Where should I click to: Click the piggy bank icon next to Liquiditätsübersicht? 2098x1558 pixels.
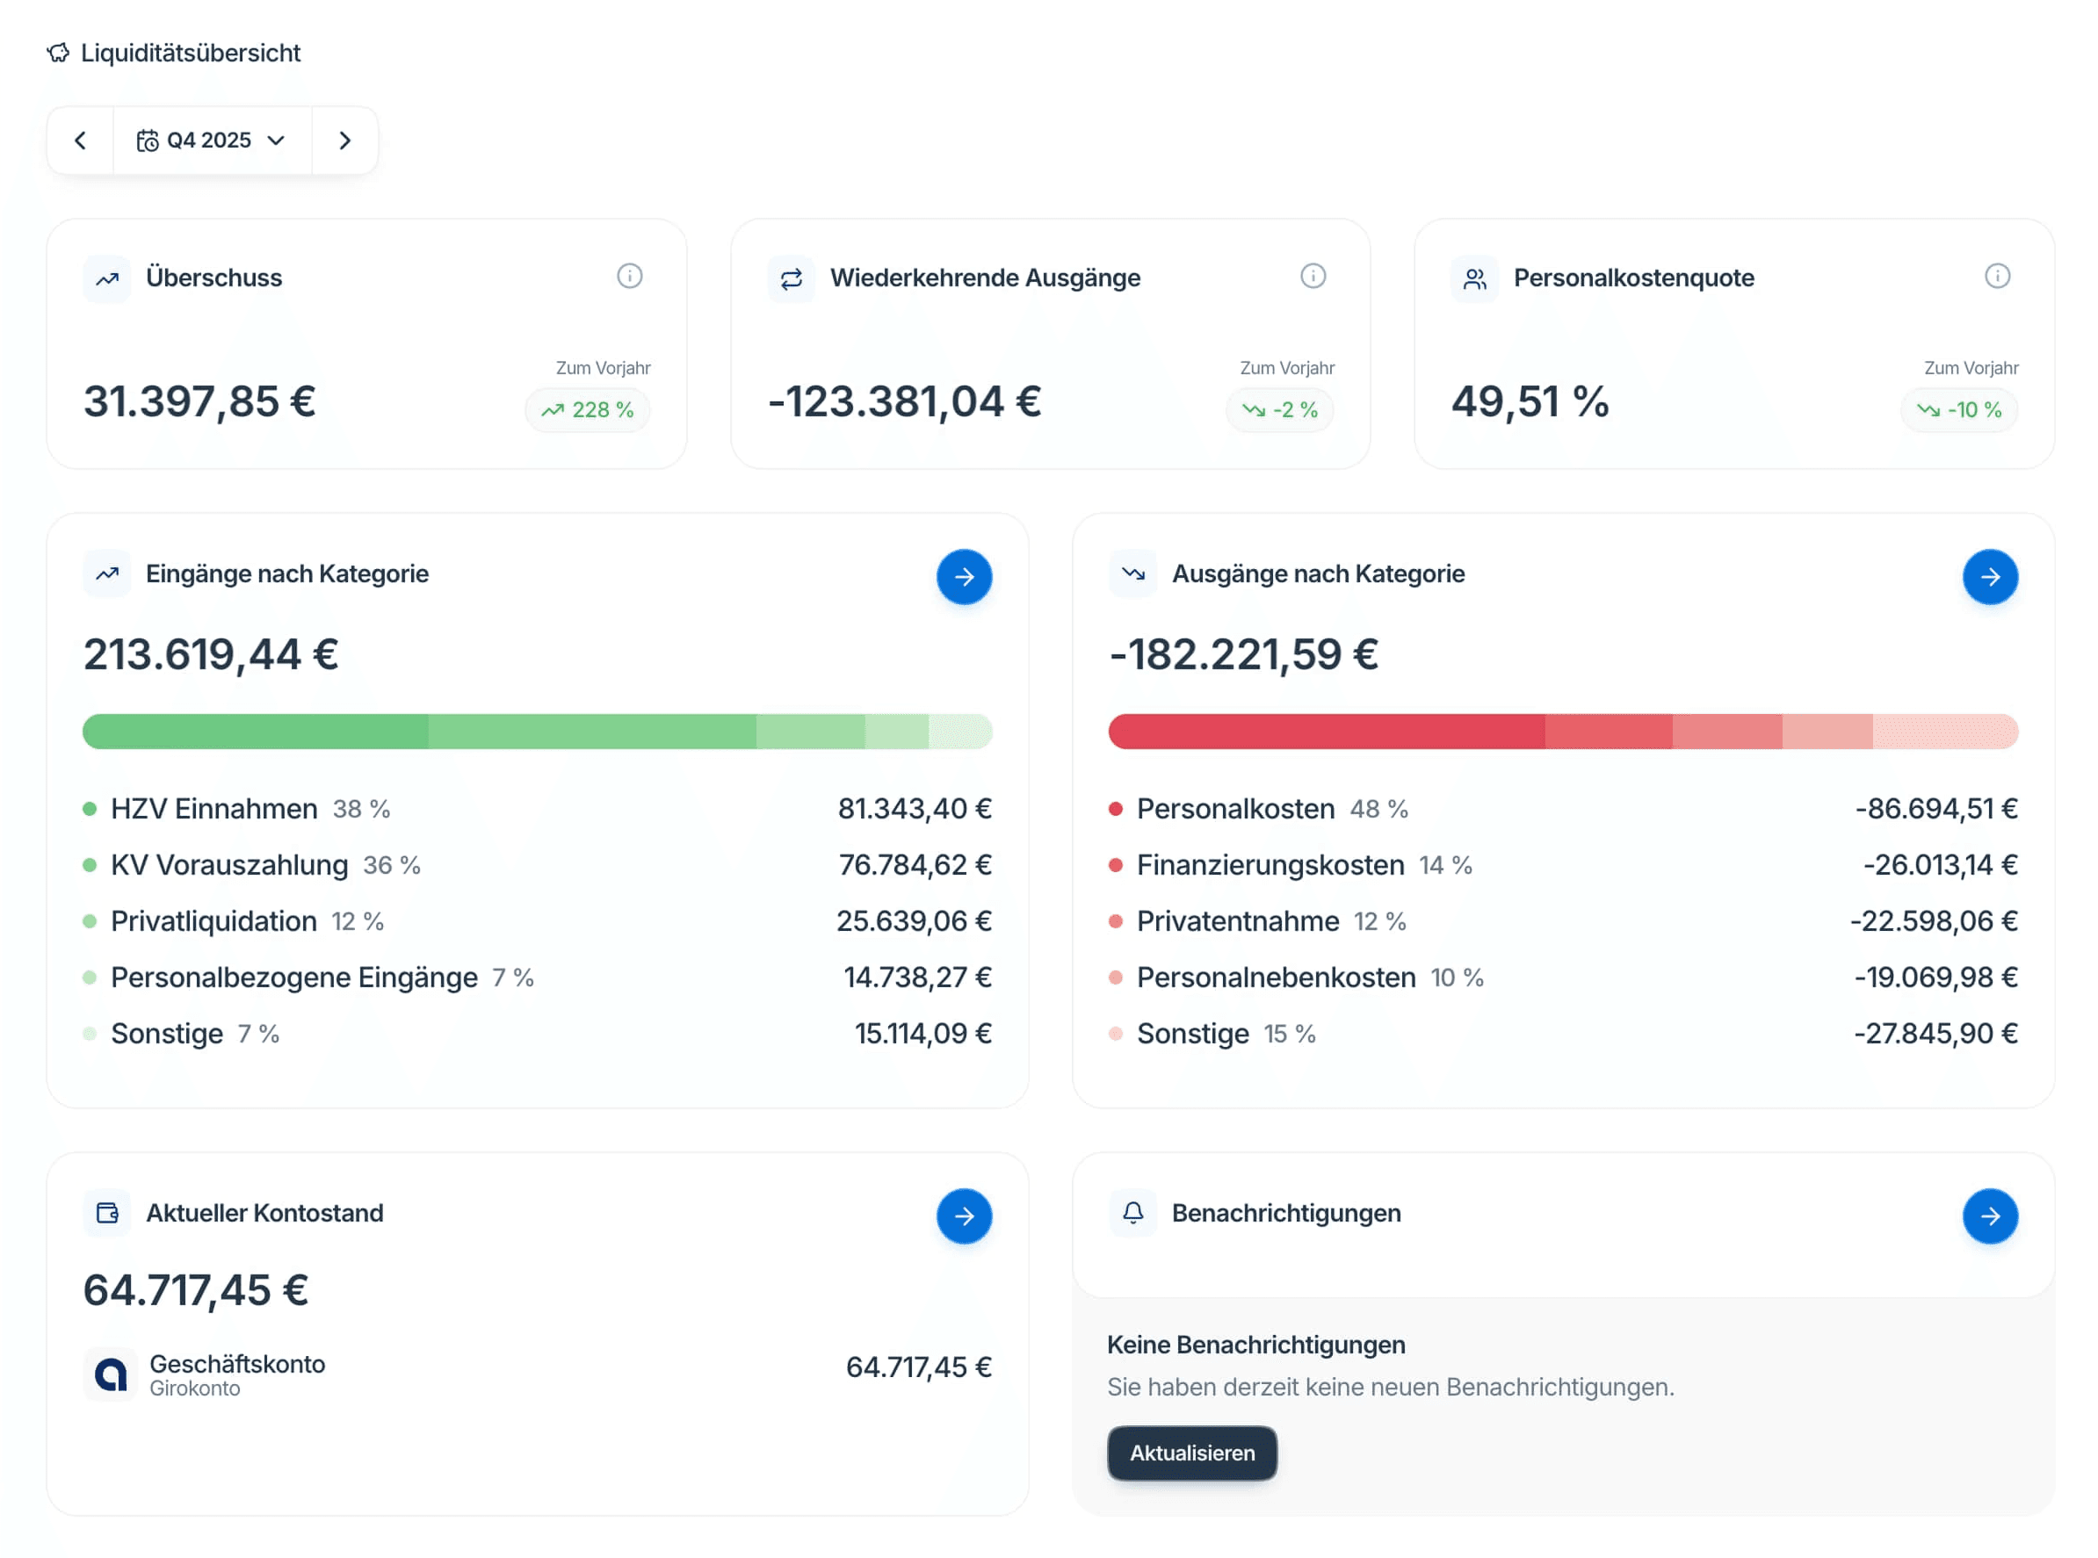coord(59,53)
